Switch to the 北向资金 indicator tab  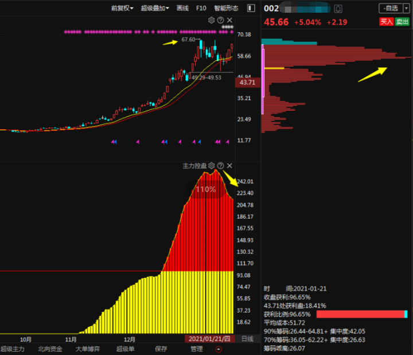(50, 349)
